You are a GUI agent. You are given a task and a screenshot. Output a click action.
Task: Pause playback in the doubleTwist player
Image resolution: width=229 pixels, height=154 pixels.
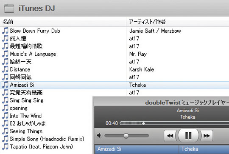point(188,136)
